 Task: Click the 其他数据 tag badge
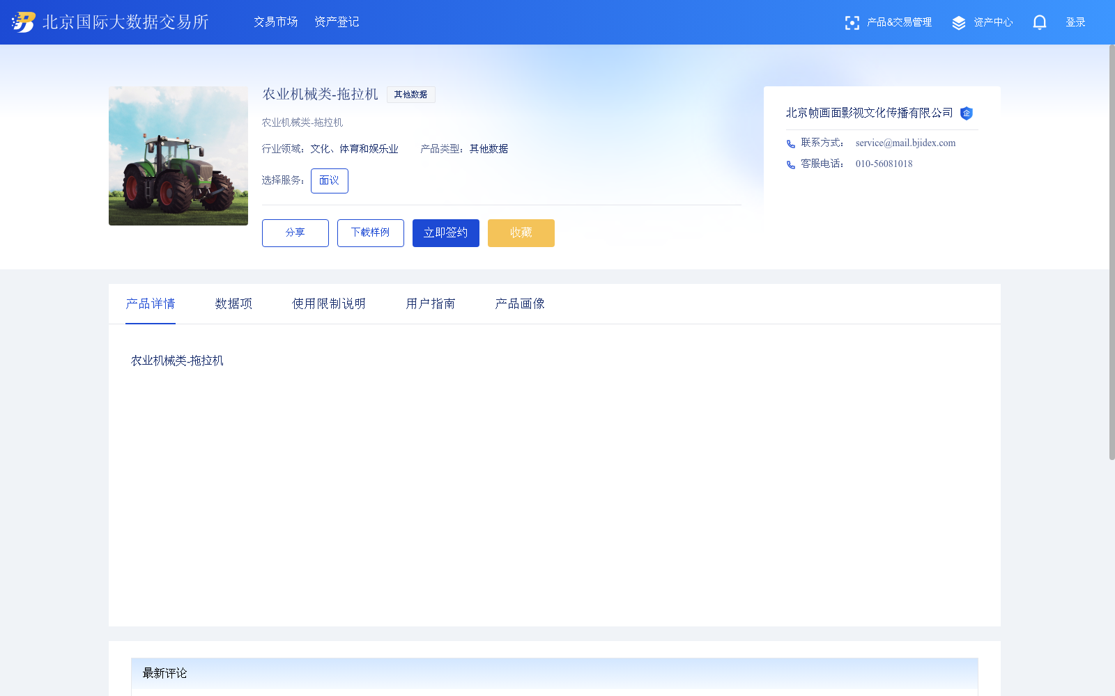(411, 95)
